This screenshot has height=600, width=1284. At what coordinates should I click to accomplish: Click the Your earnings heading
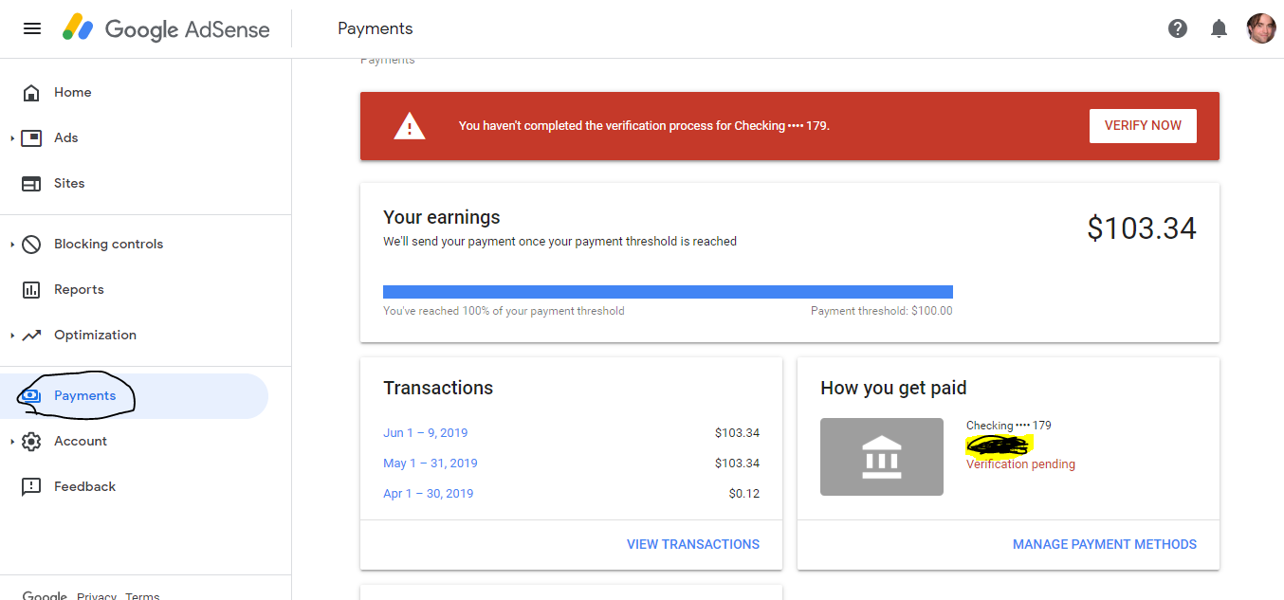442,217
